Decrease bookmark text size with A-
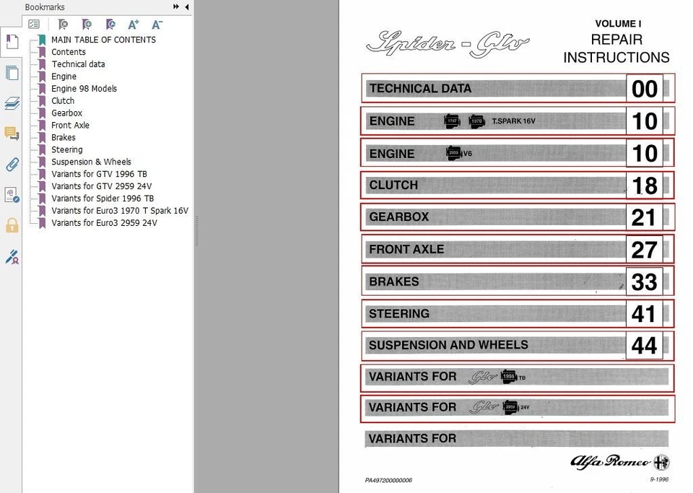The height and width of the screenshot is (493, 693). point(157,24)
